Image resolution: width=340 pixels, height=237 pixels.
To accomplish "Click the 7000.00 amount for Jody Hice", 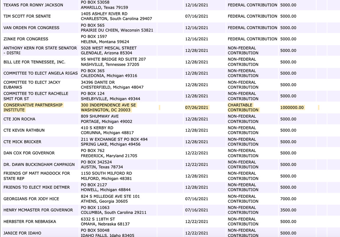I will 288,199.
